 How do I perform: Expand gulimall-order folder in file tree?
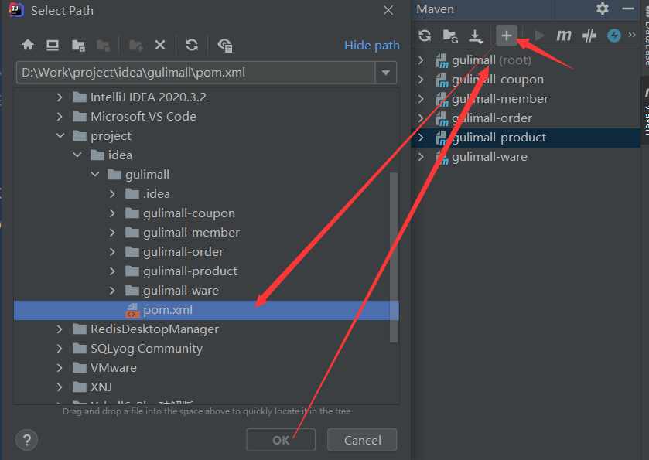point(112,252)
